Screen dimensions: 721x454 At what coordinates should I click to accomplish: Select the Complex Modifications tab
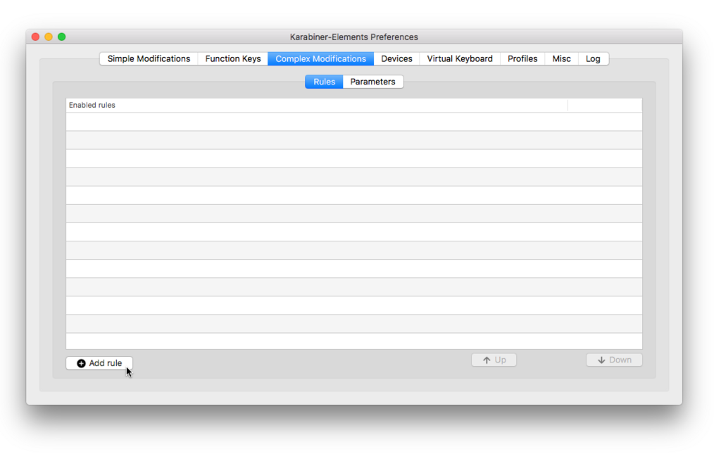(x=320, y=59)
